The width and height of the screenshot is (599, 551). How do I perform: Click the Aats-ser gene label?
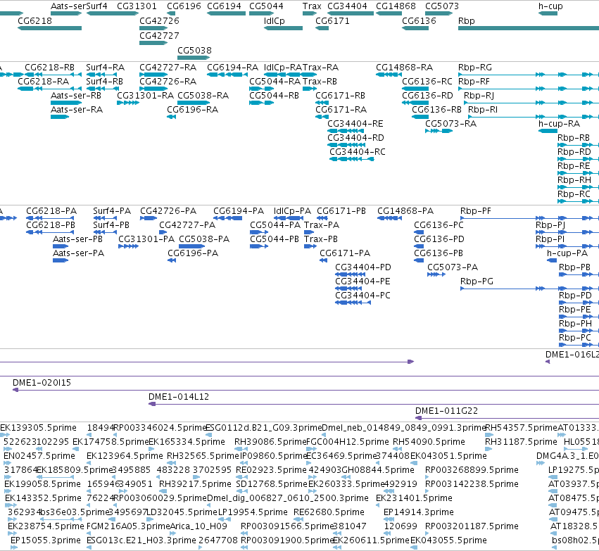coord(68,6)
